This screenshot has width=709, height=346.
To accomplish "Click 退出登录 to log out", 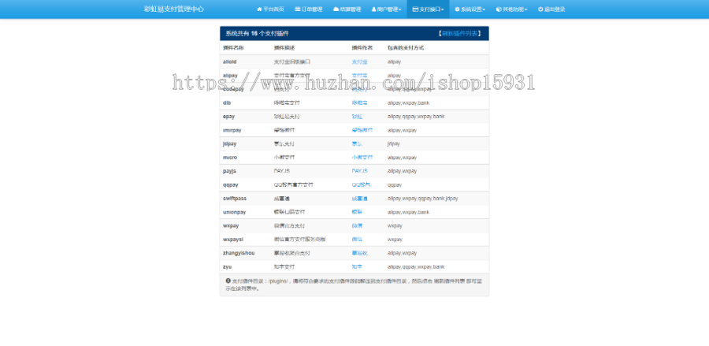I will 551,9.
